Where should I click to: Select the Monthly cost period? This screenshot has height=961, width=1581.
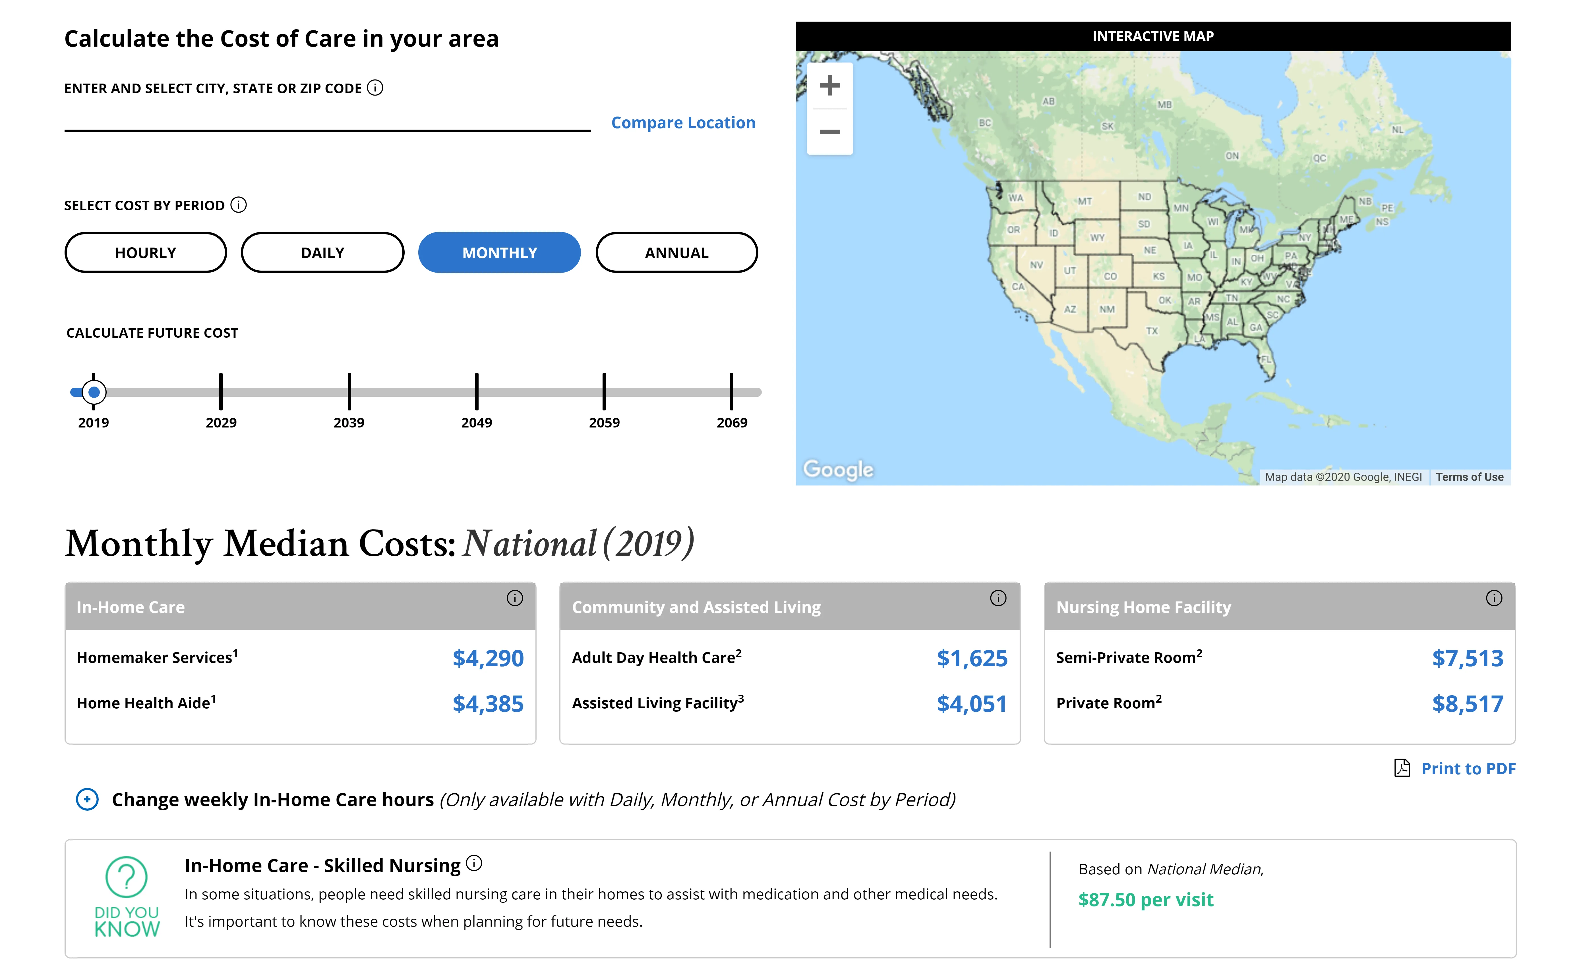coord(499,253)
